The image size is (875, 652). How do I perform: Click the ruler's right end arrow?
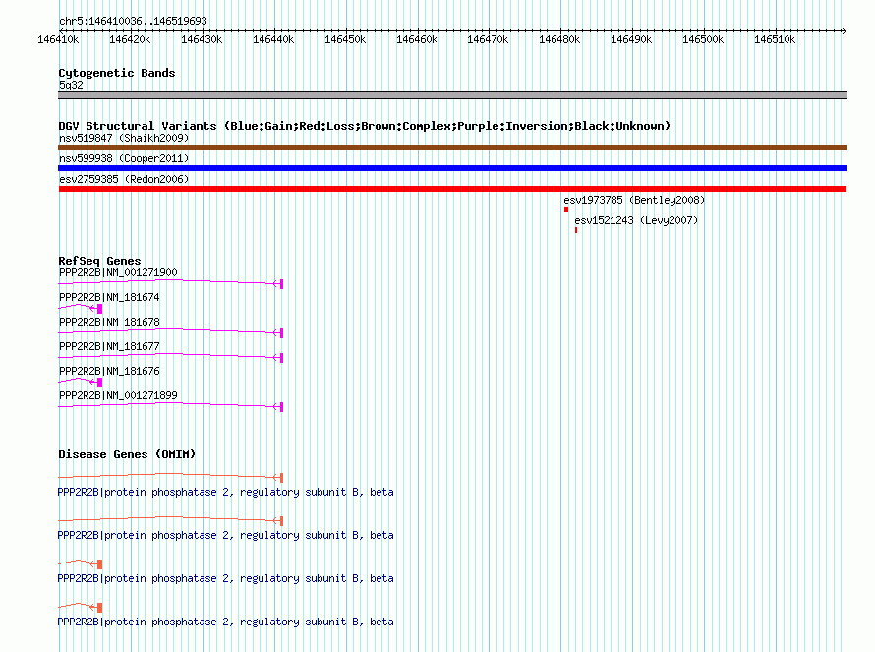pyautogui.click(x=844, y=30)
